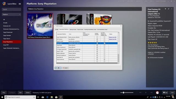
Task: Check Default Emulator for Super Nintendo row
Action: (97, 37)
